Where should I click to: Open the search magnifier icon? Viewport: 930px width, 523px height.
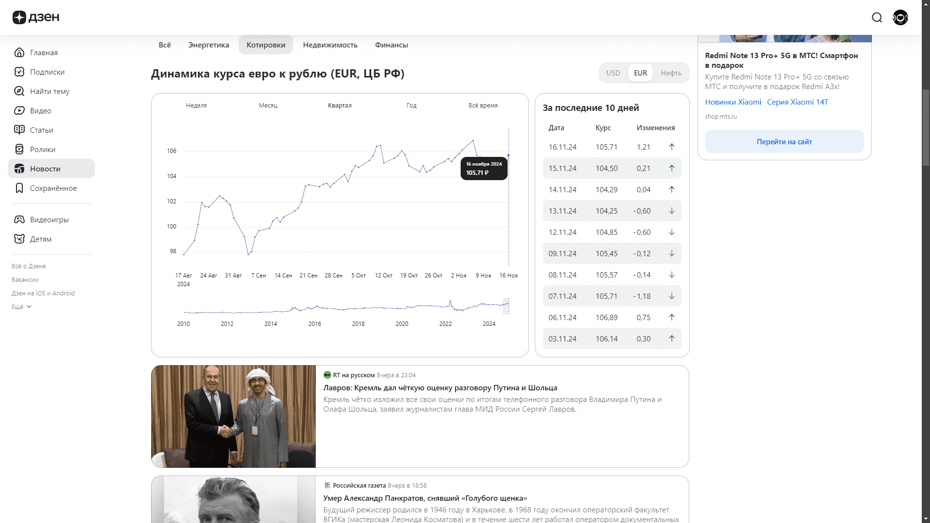coord(877,18)
